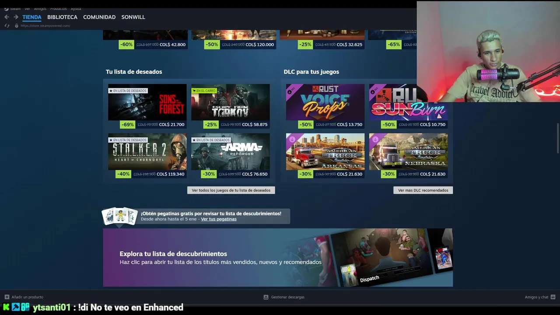The height and width of the screenshot is (315, 560).
Task: Switch to the TIENDA tab
Action: click(x=32, y=17)
